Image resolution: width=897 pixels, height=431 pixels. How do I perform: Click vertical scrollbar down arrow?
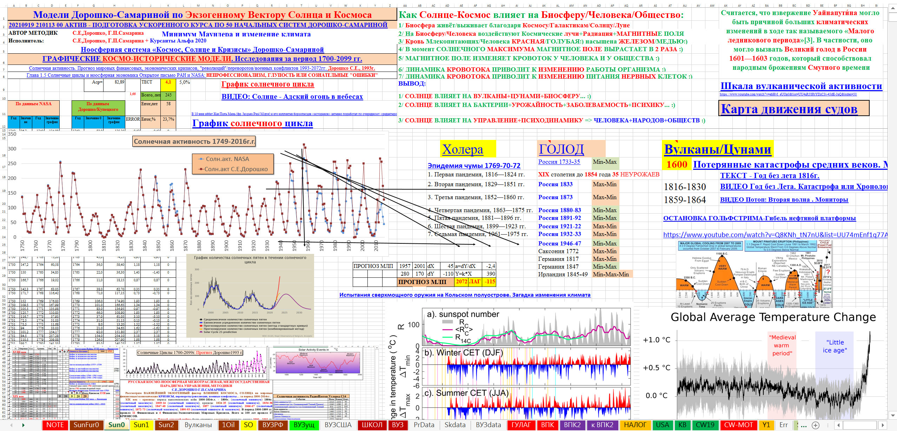pyautogui.click(x=893, y=415)
